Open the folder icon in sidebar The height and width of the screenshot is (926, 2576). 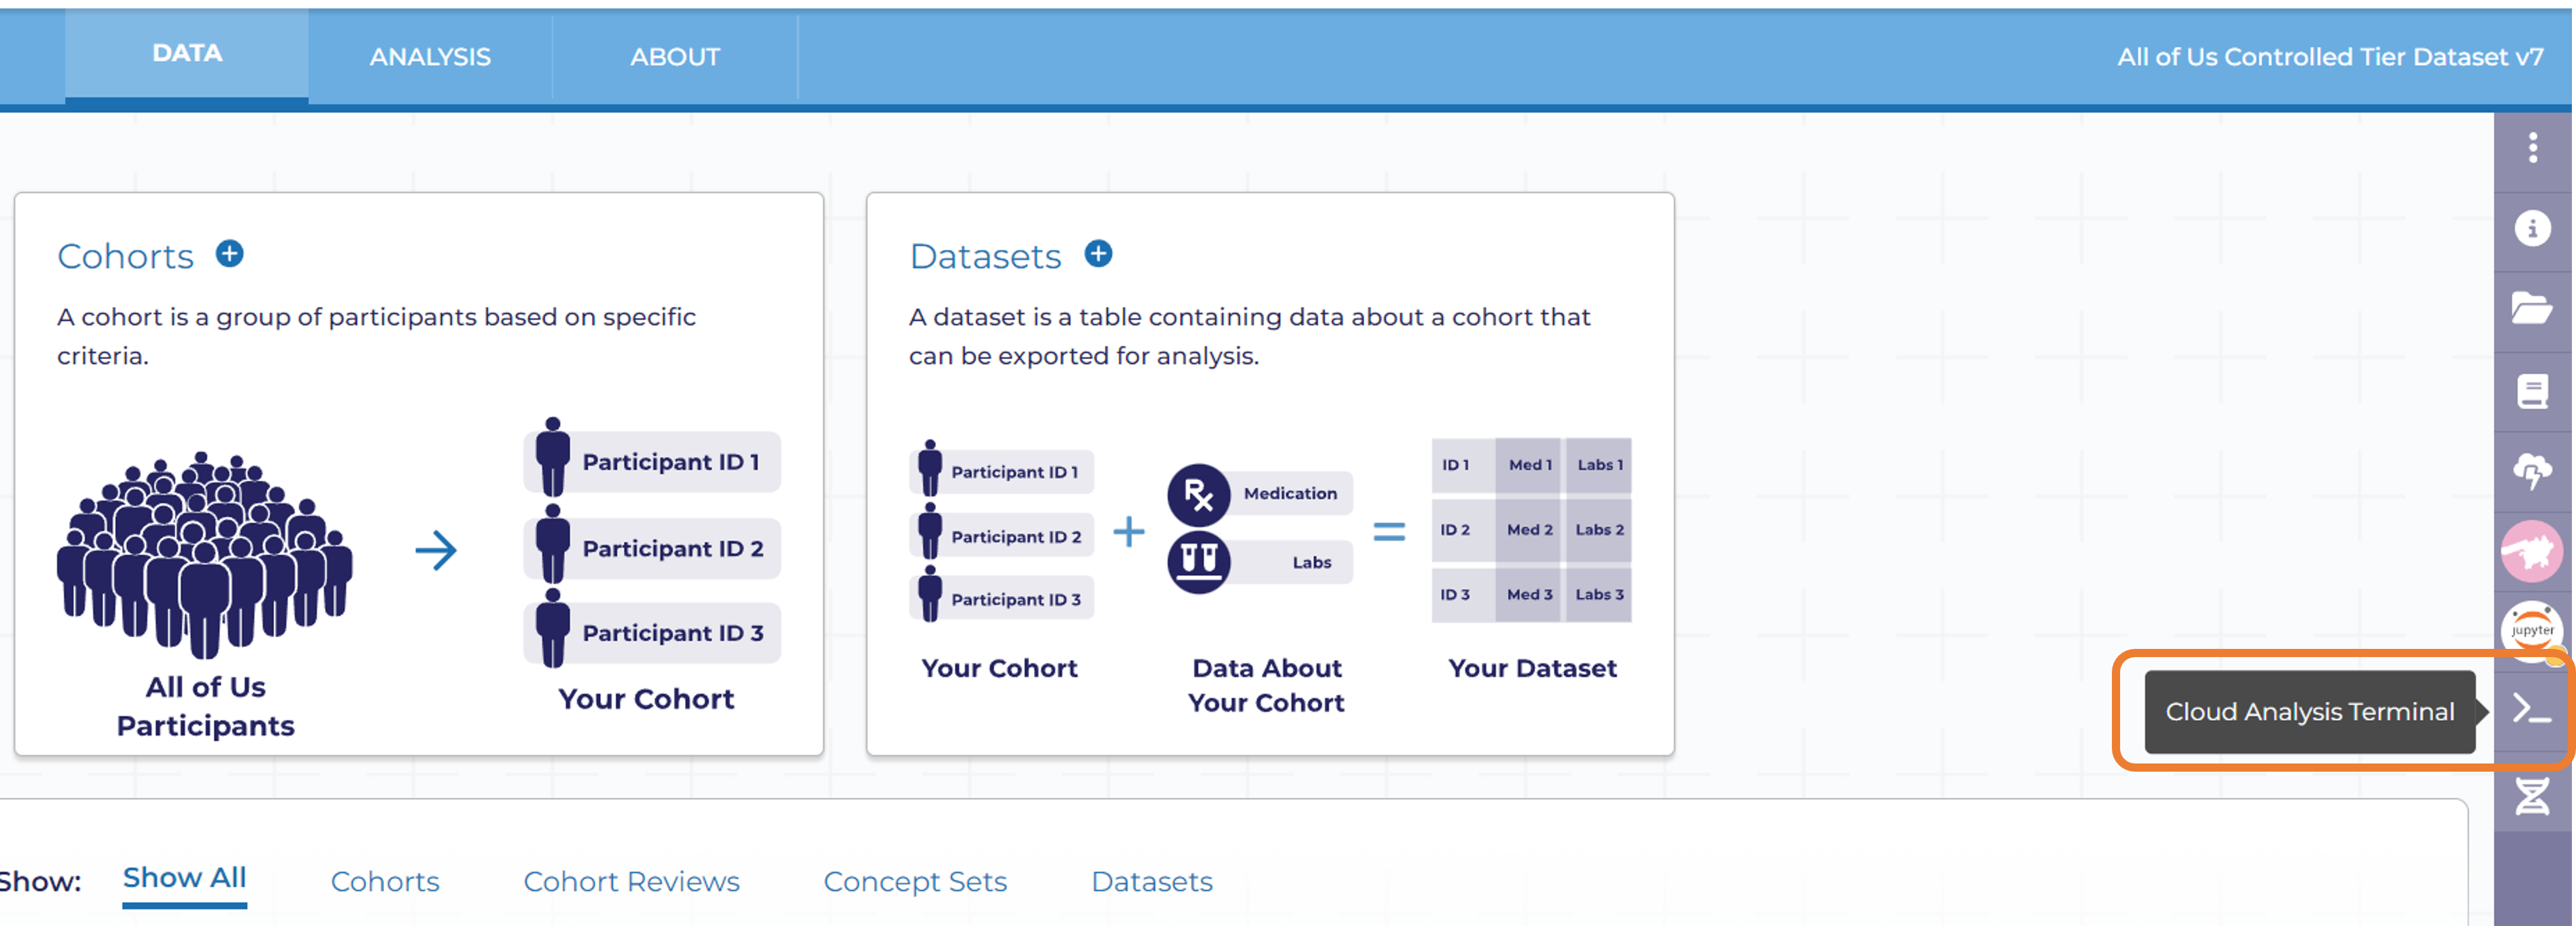[x=2532, y=308]
